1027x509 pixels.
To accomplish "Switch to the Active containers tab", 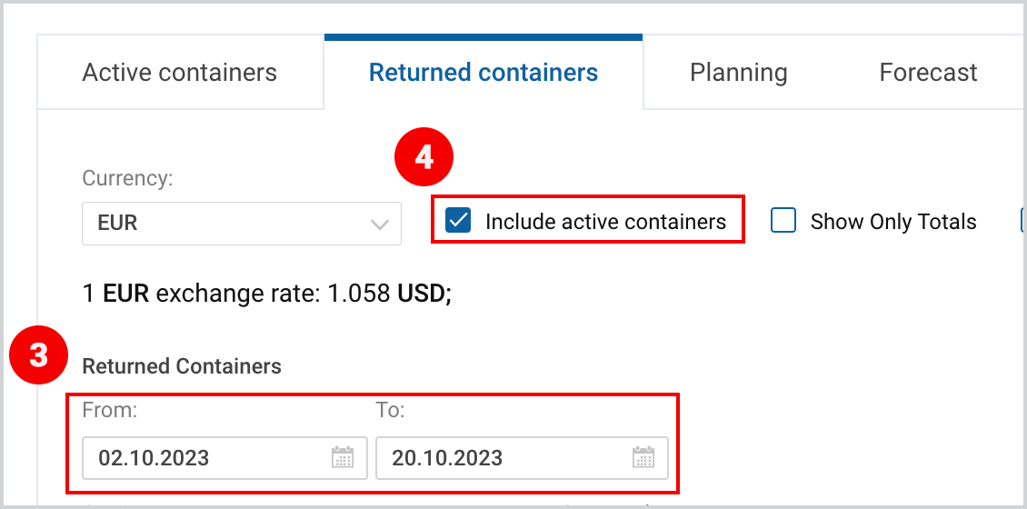I will pyautogui.click(x=180, y=72).
